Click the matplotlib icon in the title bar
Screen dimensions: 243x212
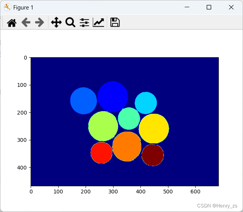click(x=8, y=7)
